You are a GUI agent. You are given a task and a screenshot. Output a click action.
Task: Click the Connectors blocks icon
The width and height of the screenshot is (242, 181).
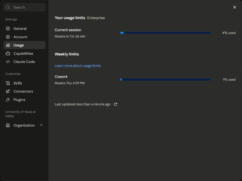tap(8, 92)
